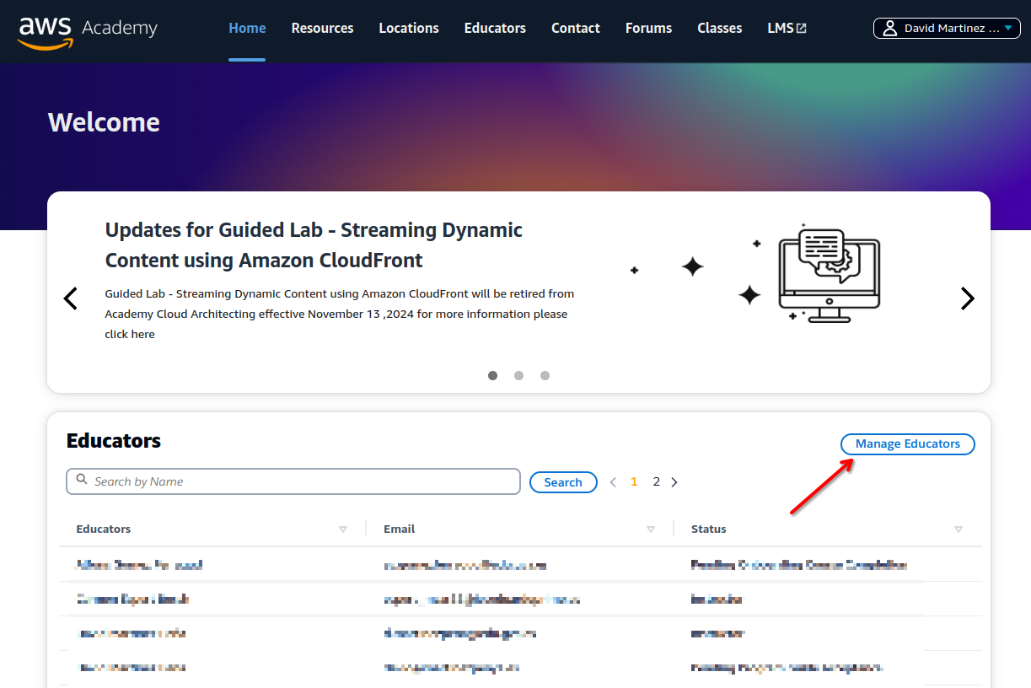This screenshot has width=1031, height=688.
Task: Open the Status column filter arrow
Action: pyautogui.click(x=959, y=529)
